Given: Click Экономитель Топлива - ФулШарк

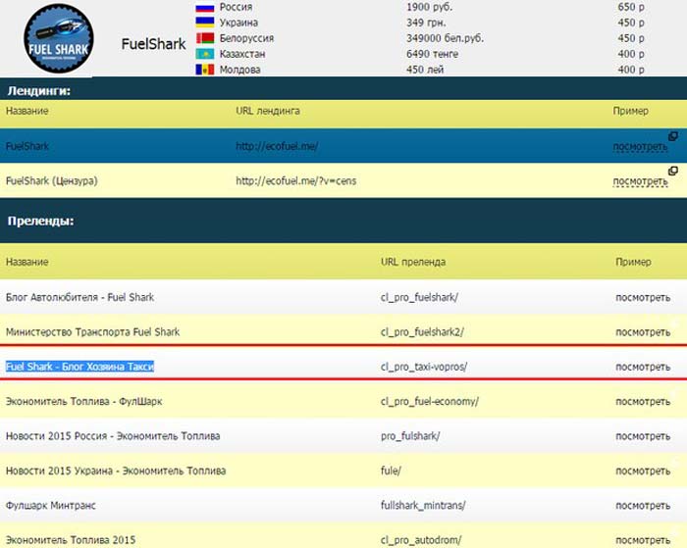Looking at the screenshot, I should (x=83, y=401).
